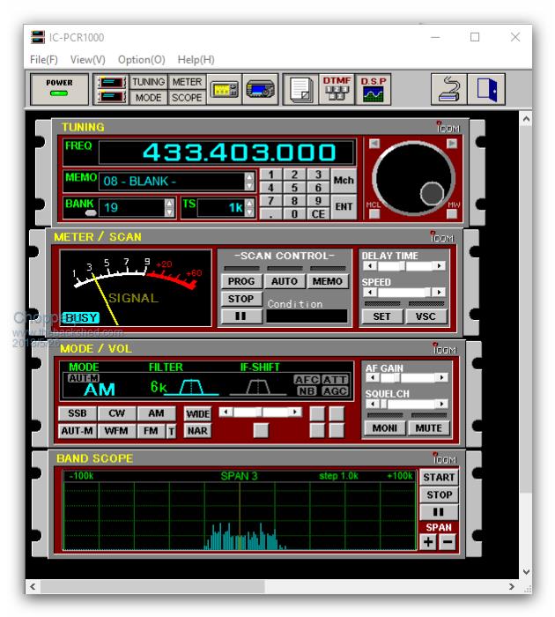Click keypad digit 5
Screen dimensions: 555x617
point(294,188)
